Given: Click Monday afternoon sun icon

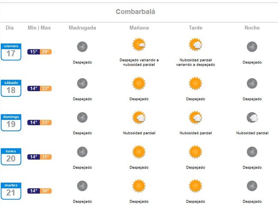Looking at the screenshot, I should [195, 152].
